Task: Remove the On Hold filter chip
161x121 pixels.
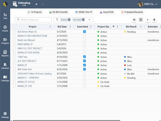Action: tap(83, 20)
